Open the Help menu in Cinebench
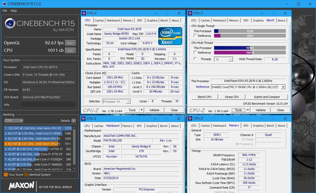Screen dimensions: 316x193 14,11
